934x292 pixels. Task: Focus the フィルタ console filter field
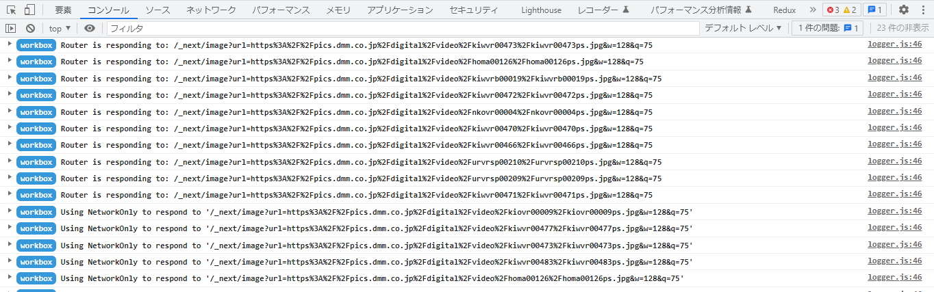click(402, 28)
